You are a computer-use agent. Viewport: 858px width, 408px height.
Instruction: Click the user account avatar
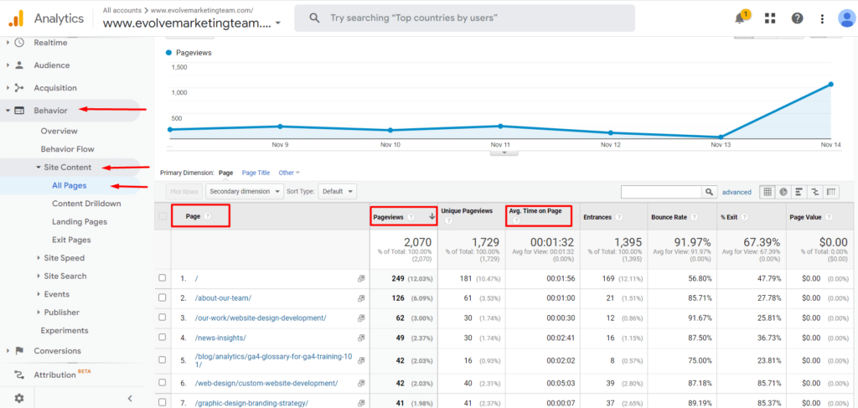pos(847,18)
